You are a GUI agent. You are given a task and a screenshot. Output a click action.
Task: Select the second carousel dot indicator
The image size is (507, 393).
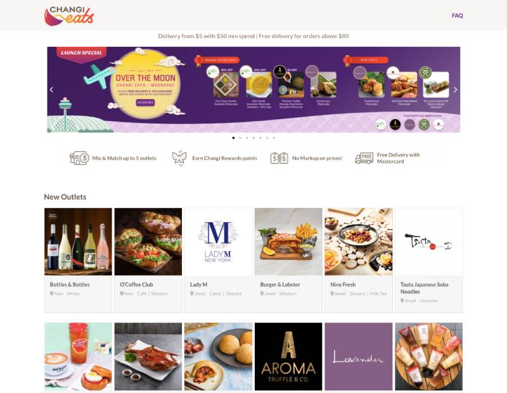240,138
